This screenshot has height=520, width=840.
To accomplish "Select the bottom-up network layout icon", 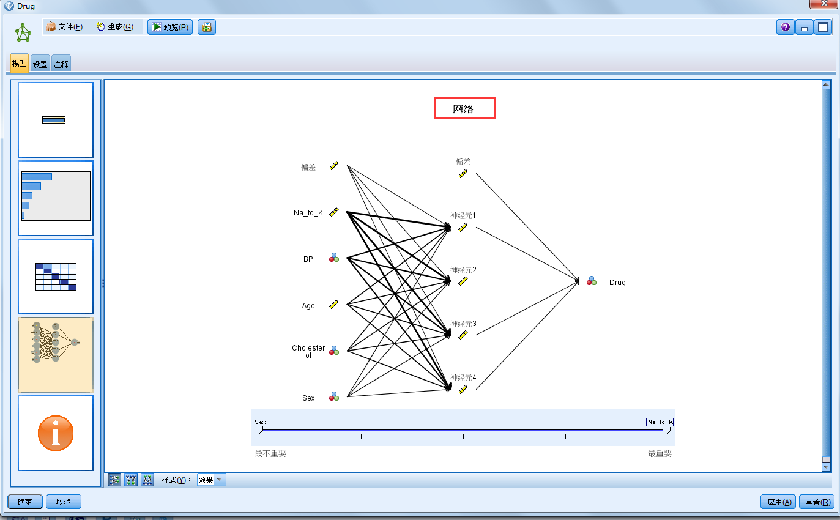I will click(147, 480).
